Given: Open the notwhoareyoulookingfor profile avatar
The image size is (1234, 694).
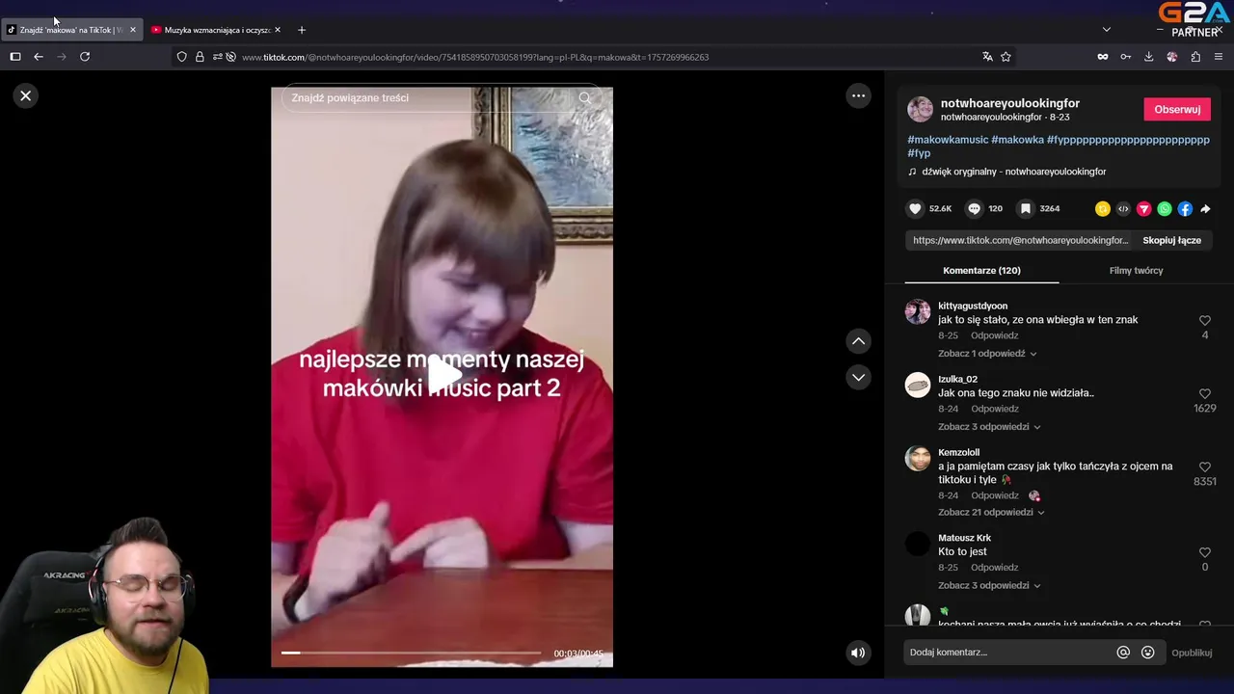Looking at the screenshot, I should (920, 109).
